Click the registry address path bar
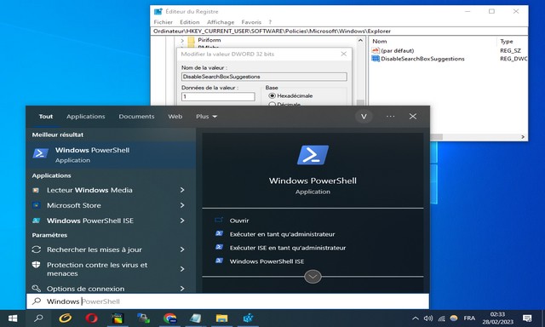 coord(339,31)
